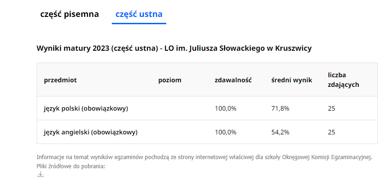Click the 71,8% average result cell
This screenshot has height=192, width=388.
pyautogui.click(x=280, y=108)
